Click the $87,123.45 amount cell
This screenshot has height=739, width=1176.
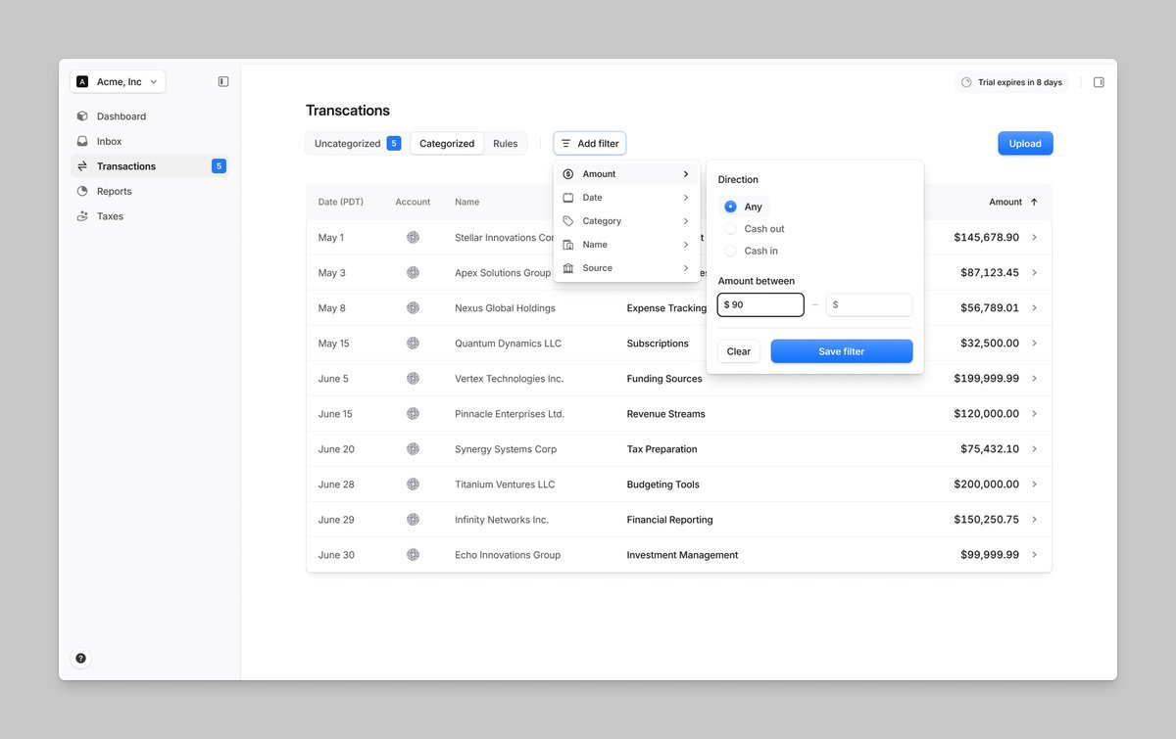990,273
